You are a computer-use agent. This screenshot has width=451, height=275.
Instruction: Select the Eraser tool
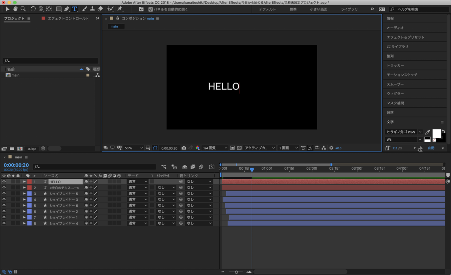(100, 9)
